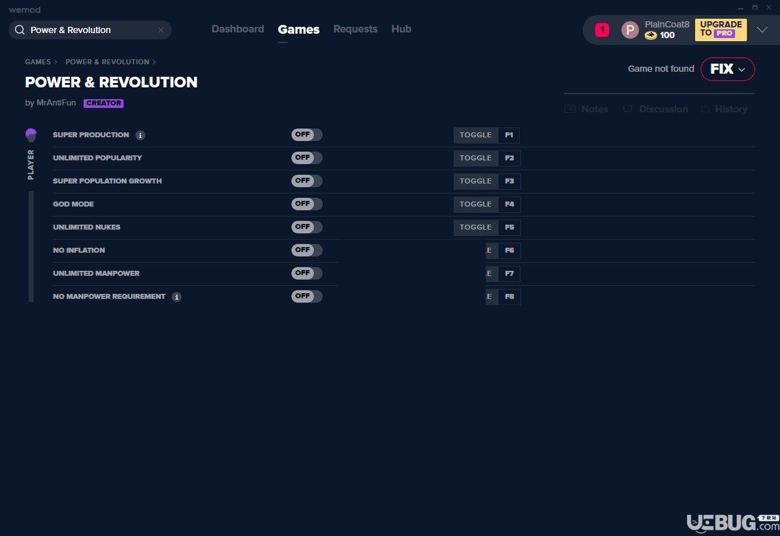The width and height of the screenshot is (780, 536).
Task: Open the Hub tab
Action: tap(401, 29)
